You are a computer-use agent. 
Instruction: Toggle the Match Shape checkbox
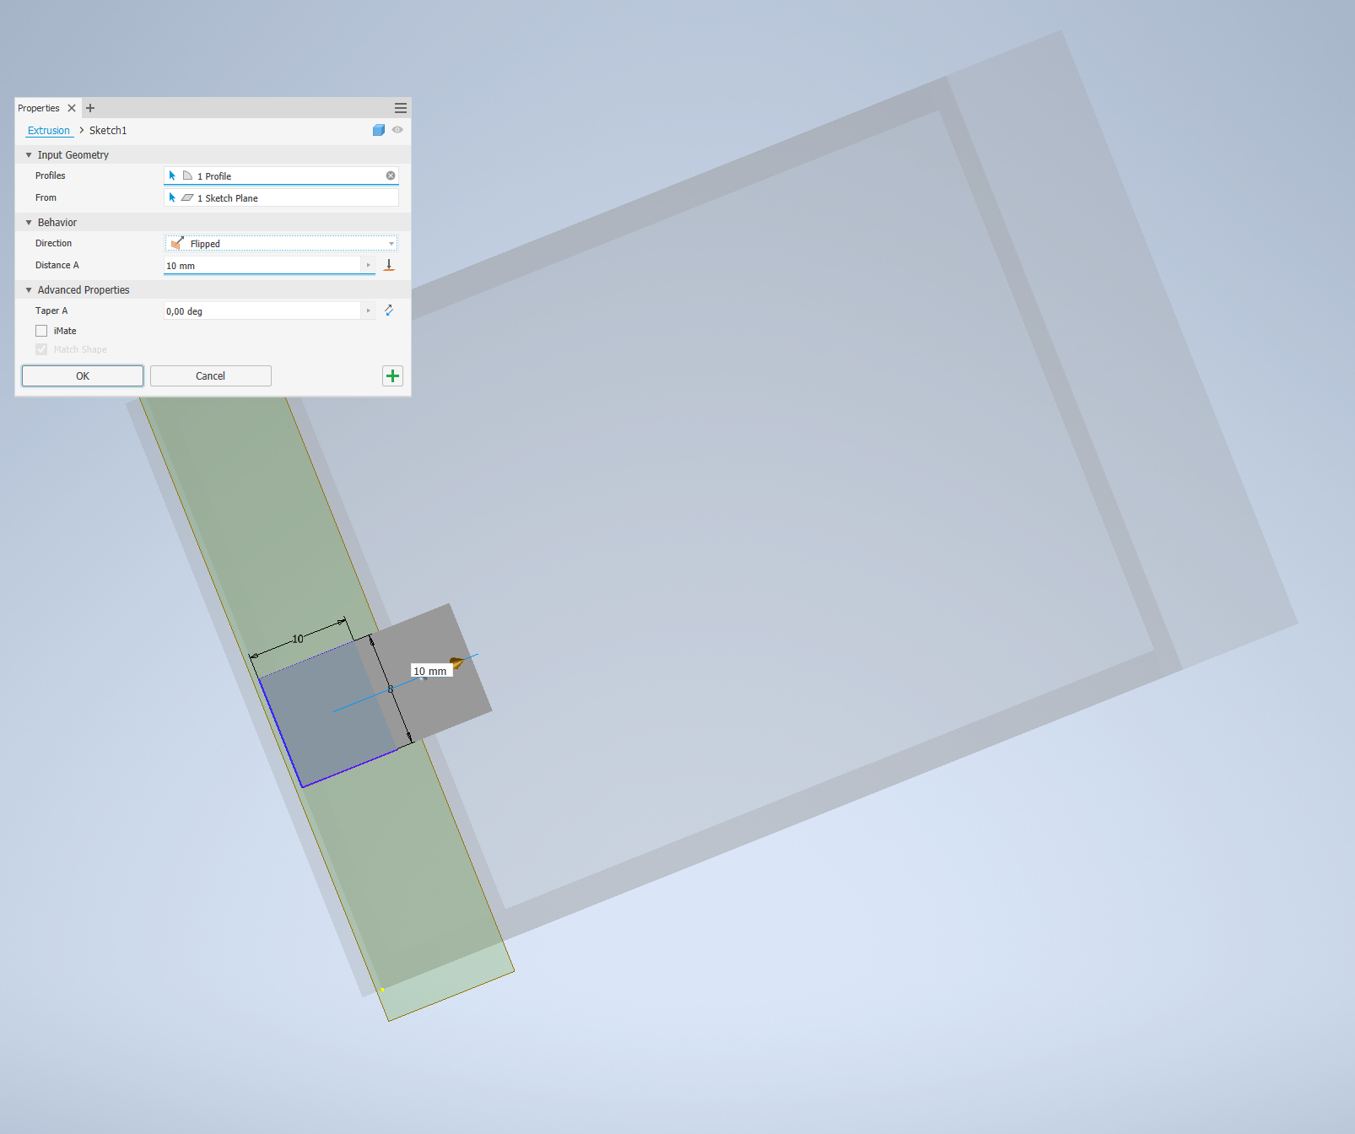click(41, 348)
